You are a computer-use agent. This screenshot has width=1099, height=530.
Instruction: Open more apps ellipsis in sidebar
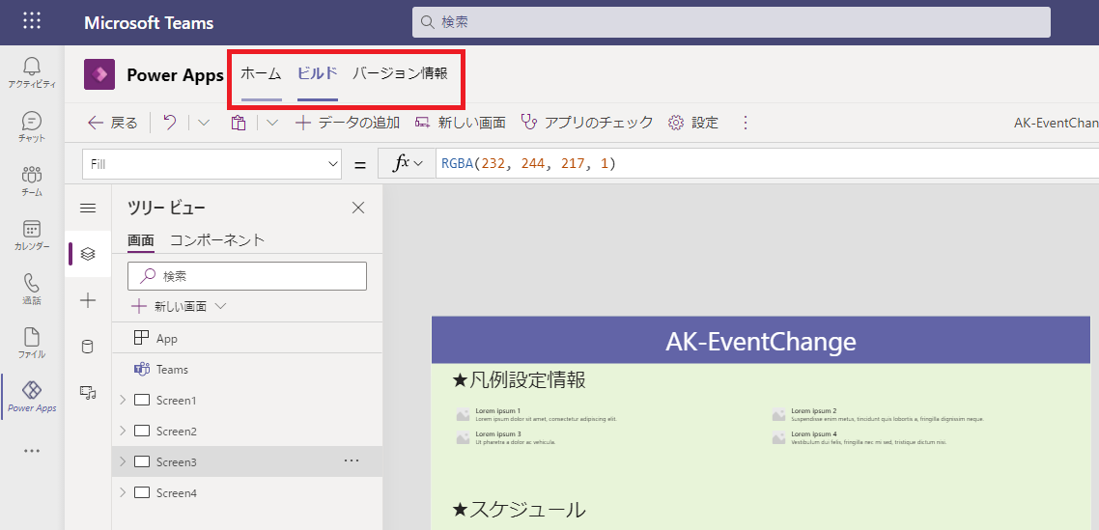32,451
